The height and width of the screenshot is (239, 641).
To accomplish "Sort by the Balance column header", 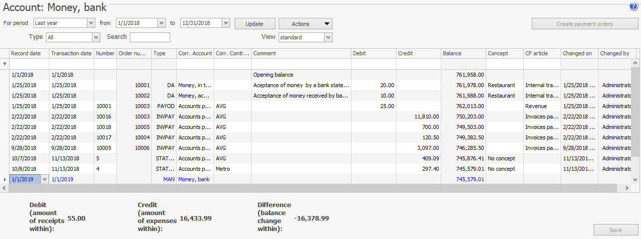I will pyautogui.click(x=463, y=53).
